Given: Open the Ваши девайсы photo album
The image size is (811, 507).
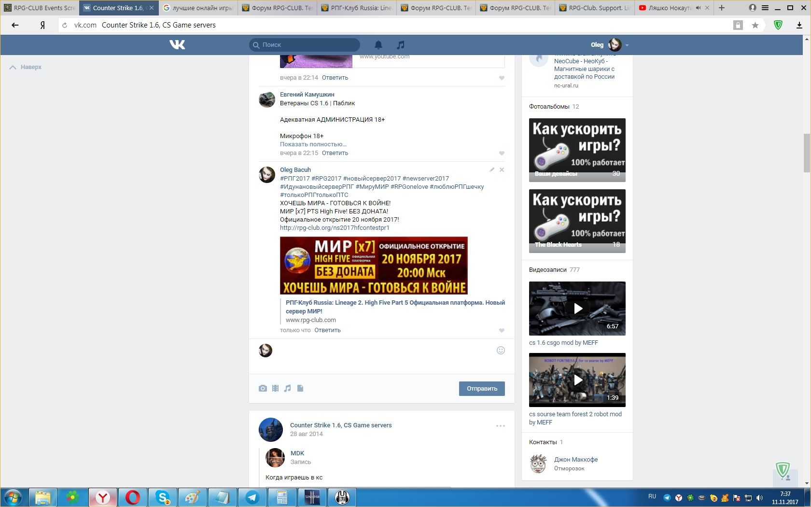Looking at the screenshot, I should [577, 150].
